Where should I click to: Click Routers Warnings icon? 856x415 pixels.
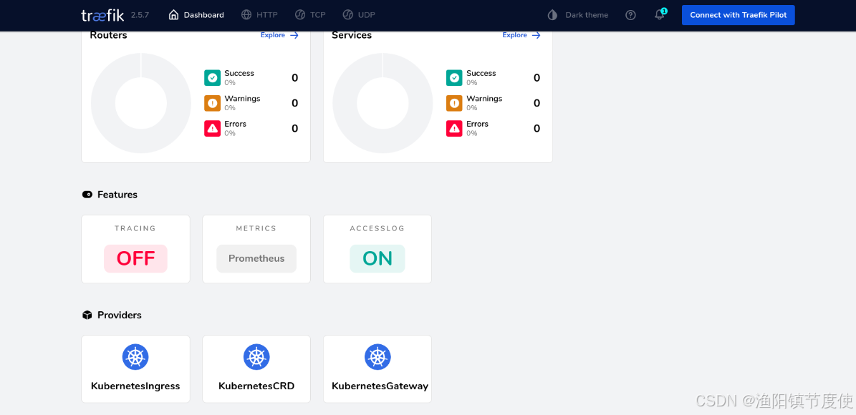click(212, 103)
